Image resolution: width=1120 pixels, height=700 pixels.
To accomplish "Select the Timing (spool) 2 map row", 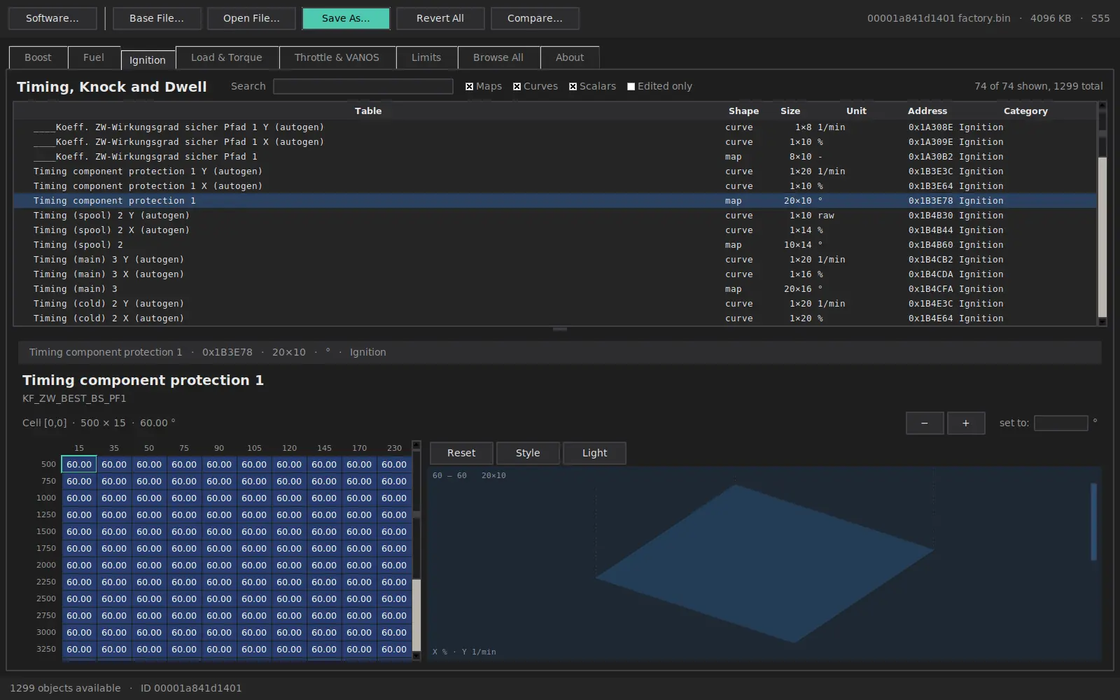I will click(x=555, y=245).
